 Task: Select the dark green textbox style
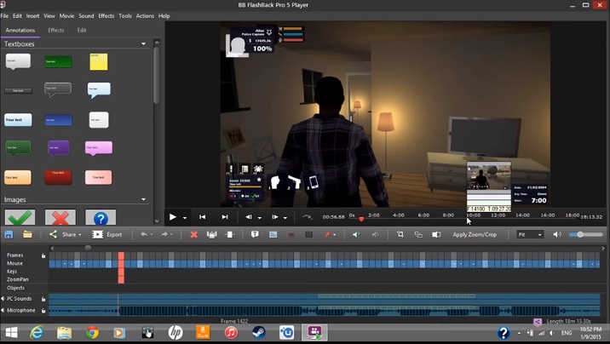pos(58,61)
